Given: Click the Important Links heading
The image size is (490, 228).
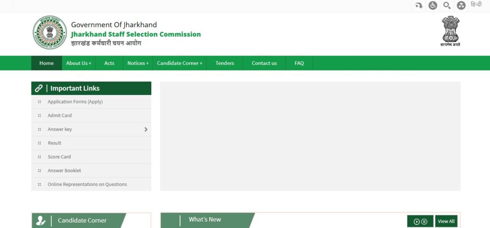Looking at the screenshot, I should pos(75,88).
